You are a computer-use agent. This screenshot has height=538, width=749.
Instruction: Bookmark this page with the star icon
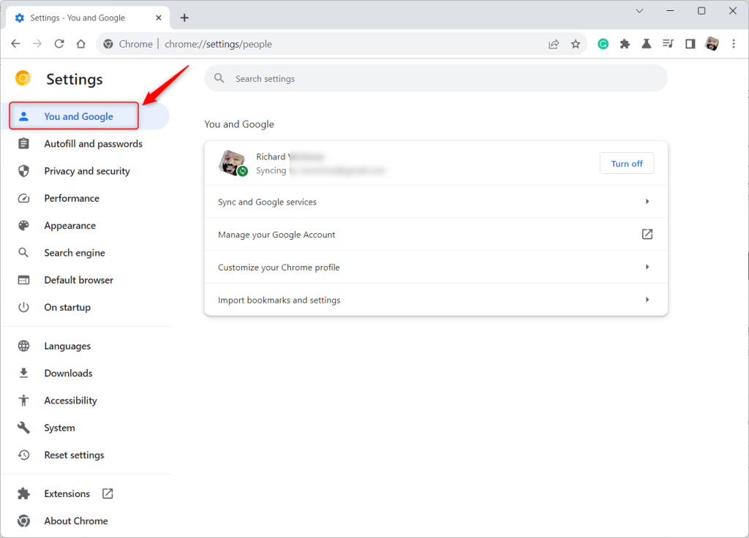coord(576,44)
